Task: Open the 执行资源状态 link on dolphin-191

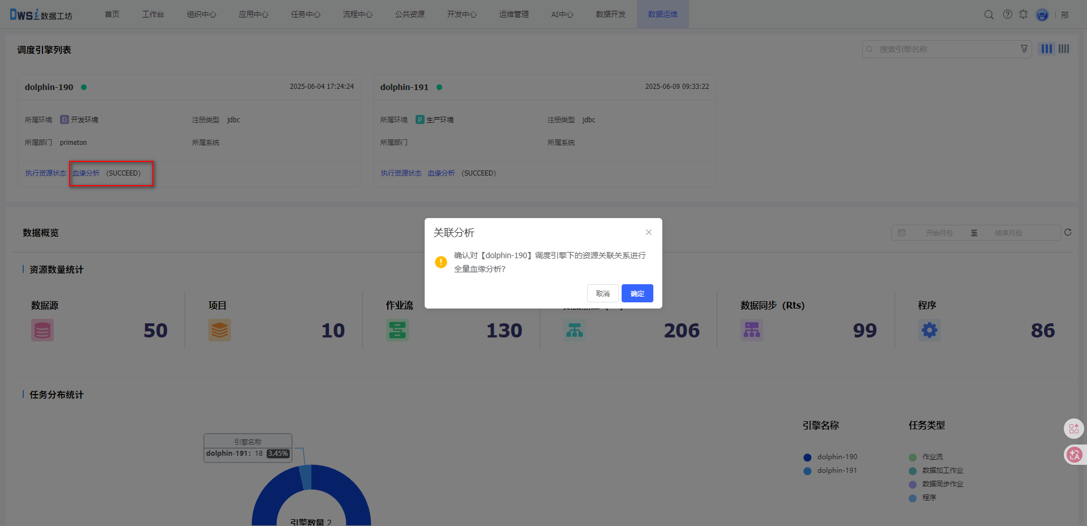Action: coord(401,173)
